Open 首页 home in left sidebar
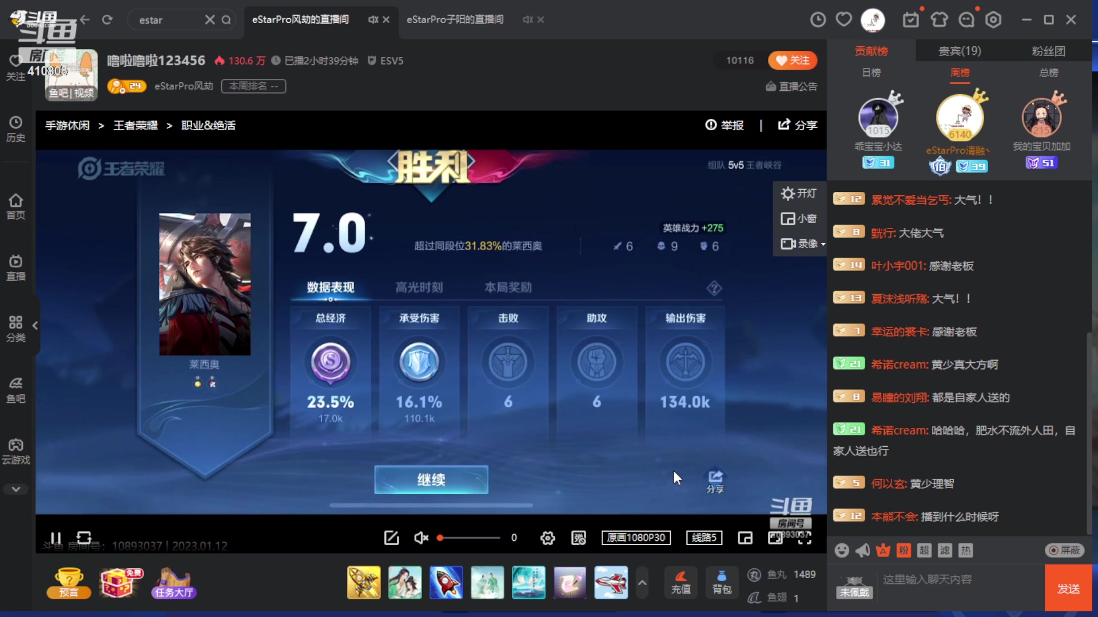The image size is (1098, 617). [x=16, y=207]
